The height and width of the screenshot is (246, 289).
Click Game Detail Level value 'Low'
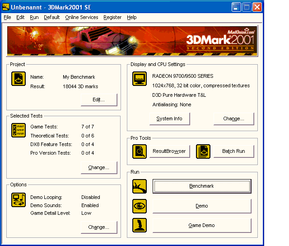86,213
